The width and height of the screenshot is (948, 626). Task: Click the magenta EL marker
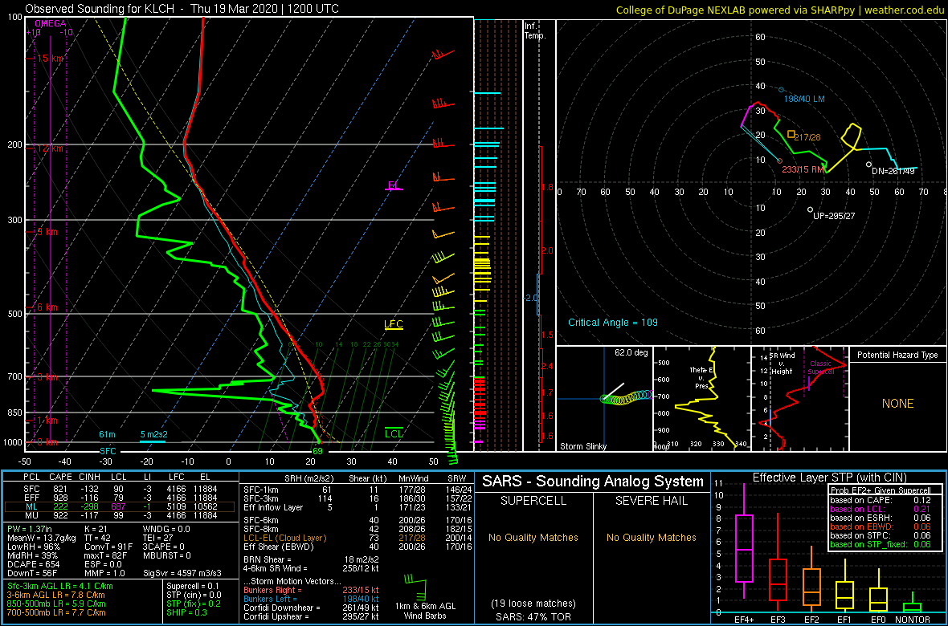coord(394,185)
